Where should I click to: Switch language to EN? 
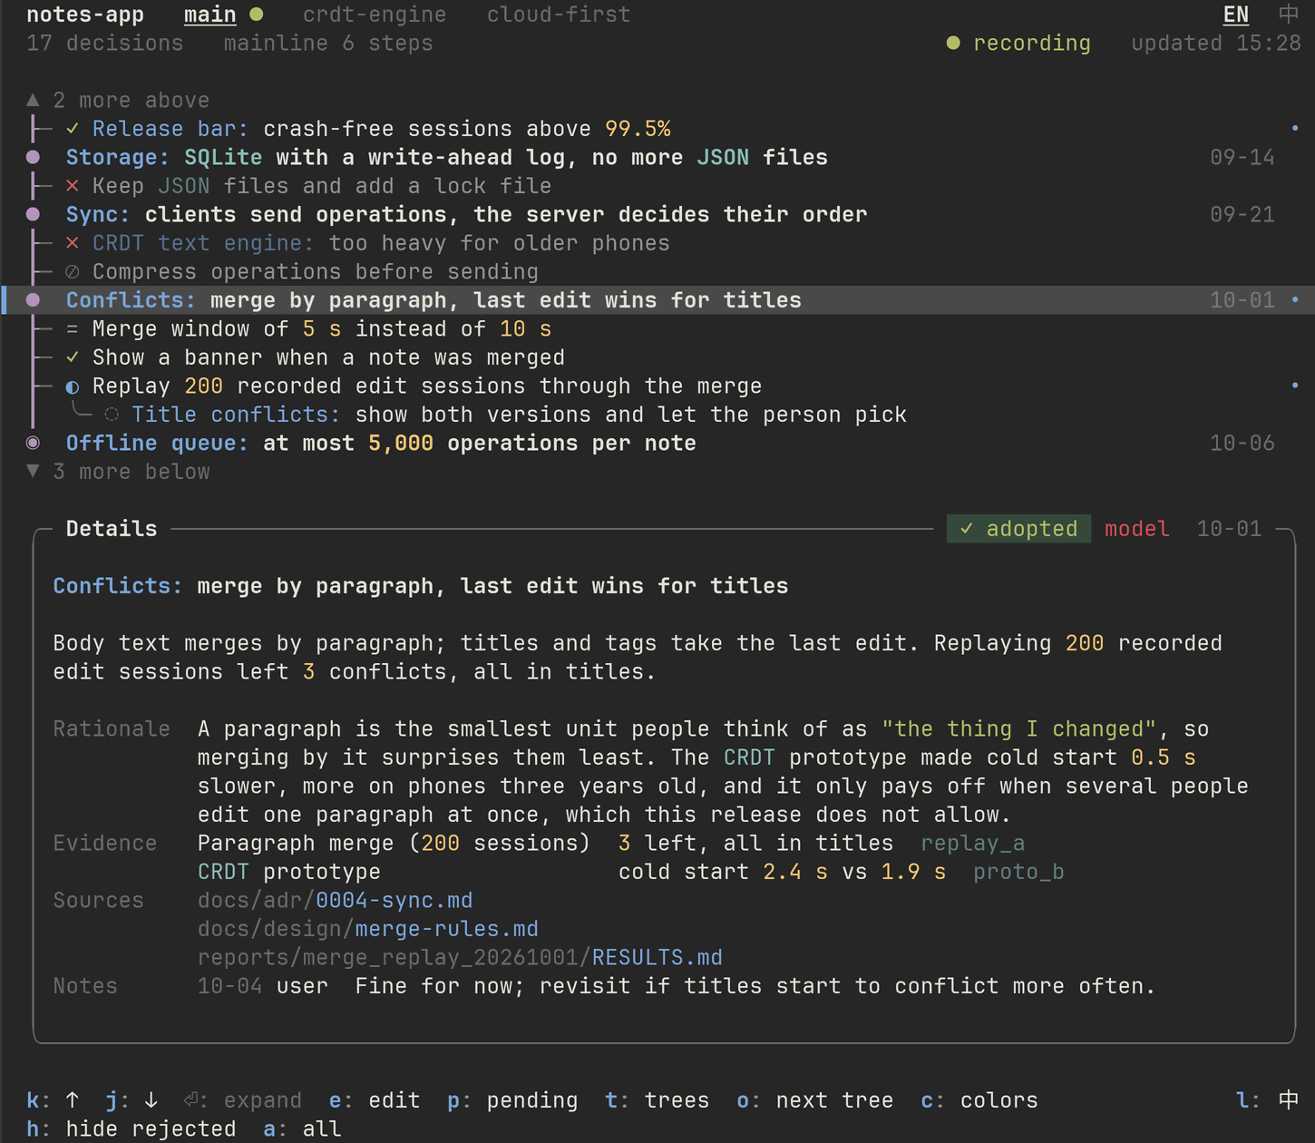[1236, 15]
